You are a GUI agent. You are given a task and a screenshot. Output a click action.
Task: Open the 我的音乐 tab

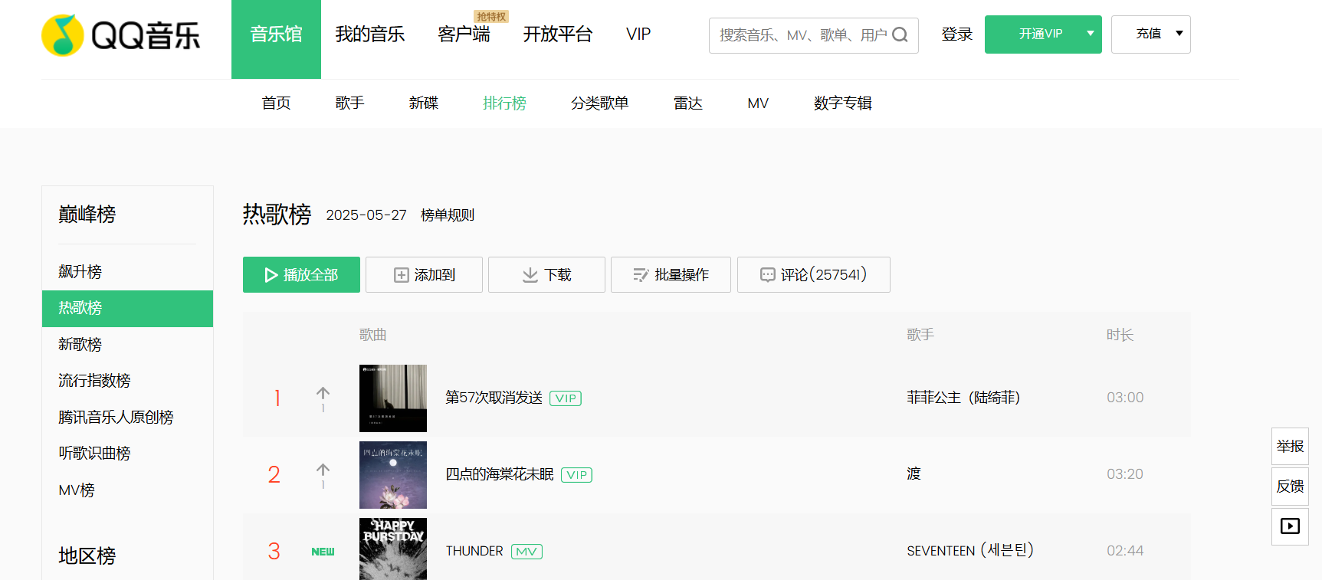click(x=370, y=34)
